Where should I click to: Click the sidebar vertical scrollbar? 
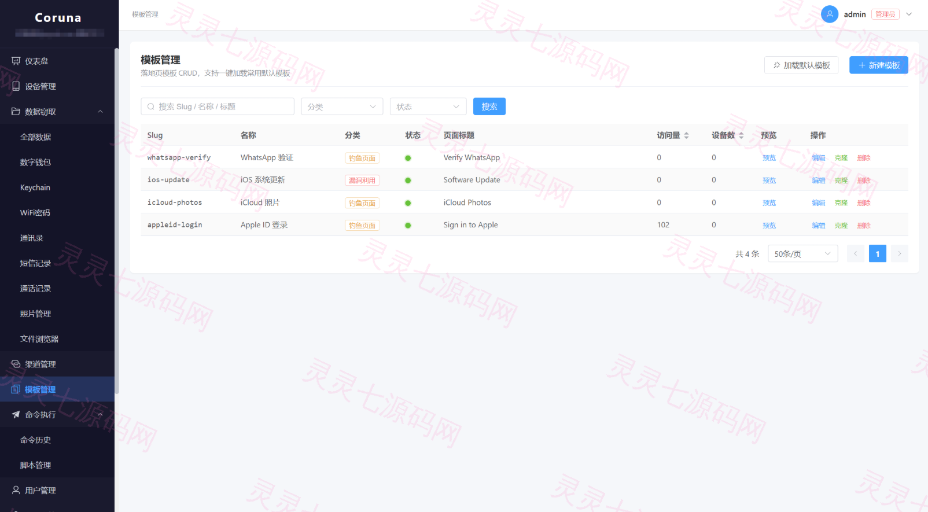tap(116, 220)
